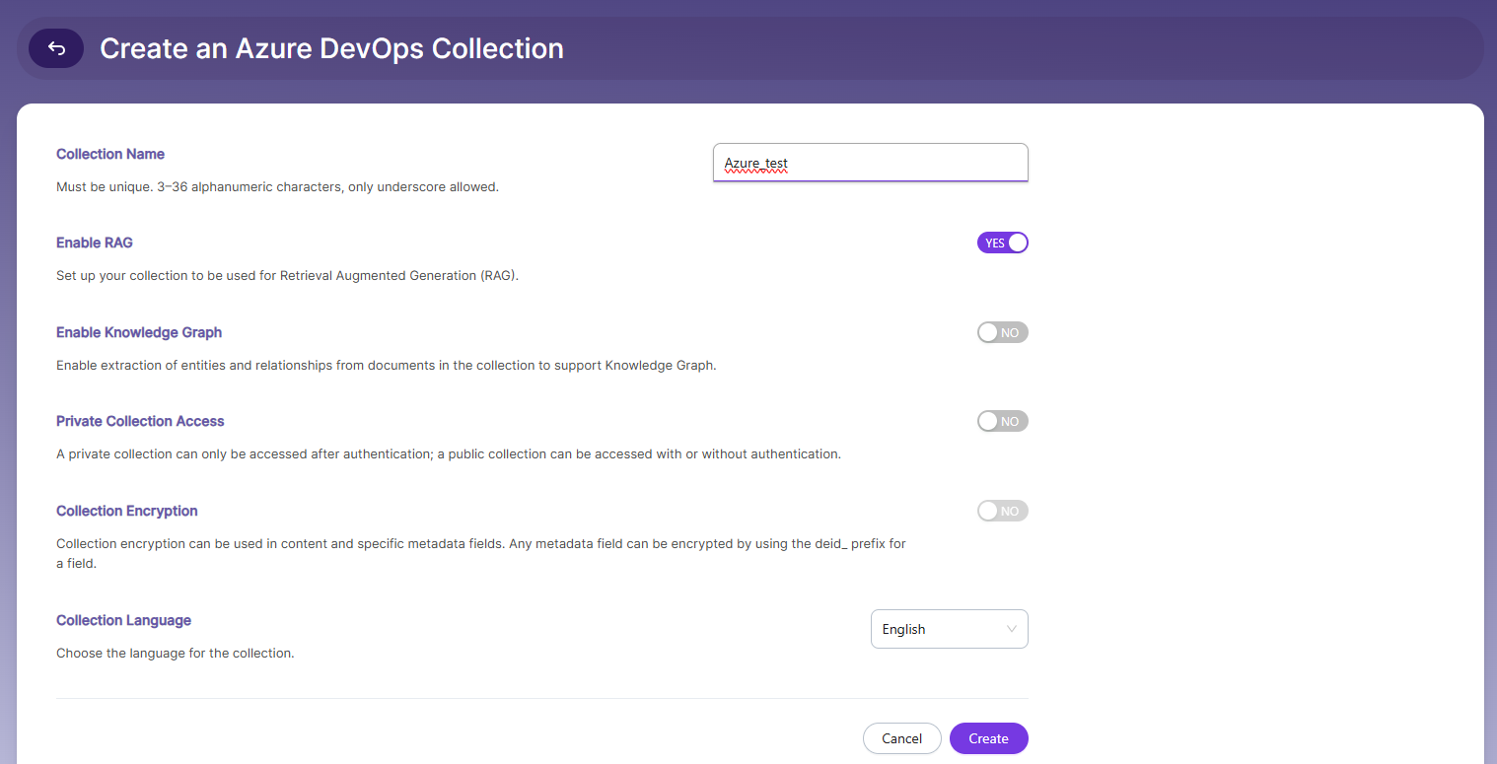Click the 'Collection Encryption' label
Viewport: 1497px width, 764px height.
[x=127, y=511]
